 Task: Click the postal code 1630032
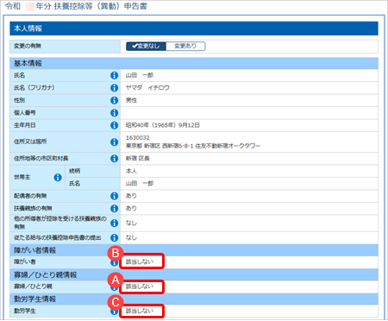point(138,138)
